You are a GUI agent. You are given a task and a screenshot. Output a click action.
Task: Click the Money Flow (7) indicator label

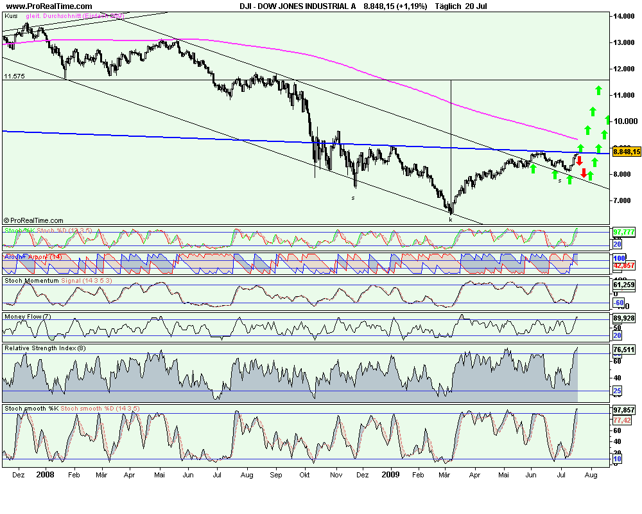(28, 317)
